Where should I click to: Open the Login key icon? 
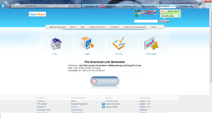pyautogui.click(x=87, y=43)
